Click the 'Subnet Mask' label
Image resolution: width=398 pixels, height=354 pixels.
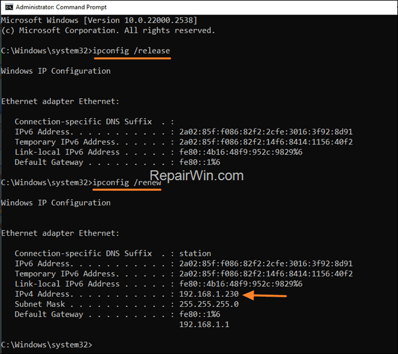point(40,304)
